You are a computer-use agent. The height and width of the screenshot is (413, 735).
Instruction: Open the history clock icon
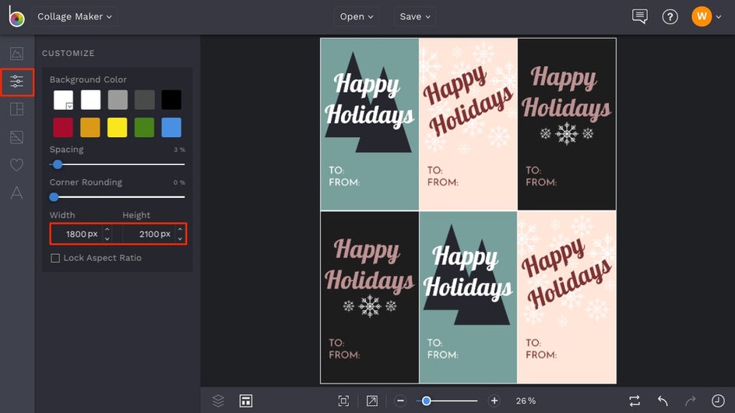click(x=718, y=401)
